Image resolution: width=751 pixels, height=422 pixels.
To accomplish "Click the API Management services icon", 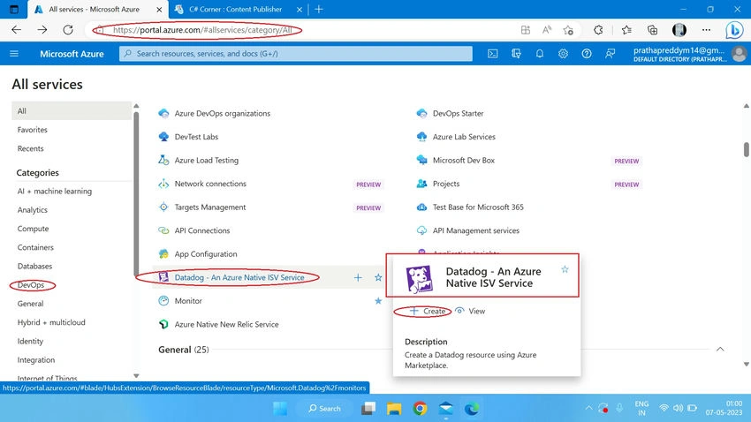I will (x=422, y=230).
